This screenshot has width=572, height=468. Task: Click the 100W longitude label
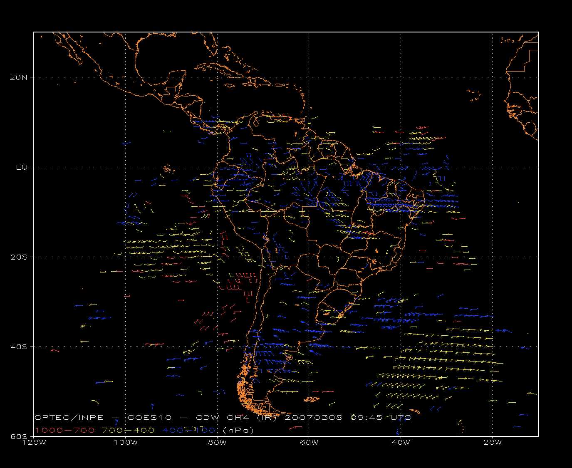[126, 443]
